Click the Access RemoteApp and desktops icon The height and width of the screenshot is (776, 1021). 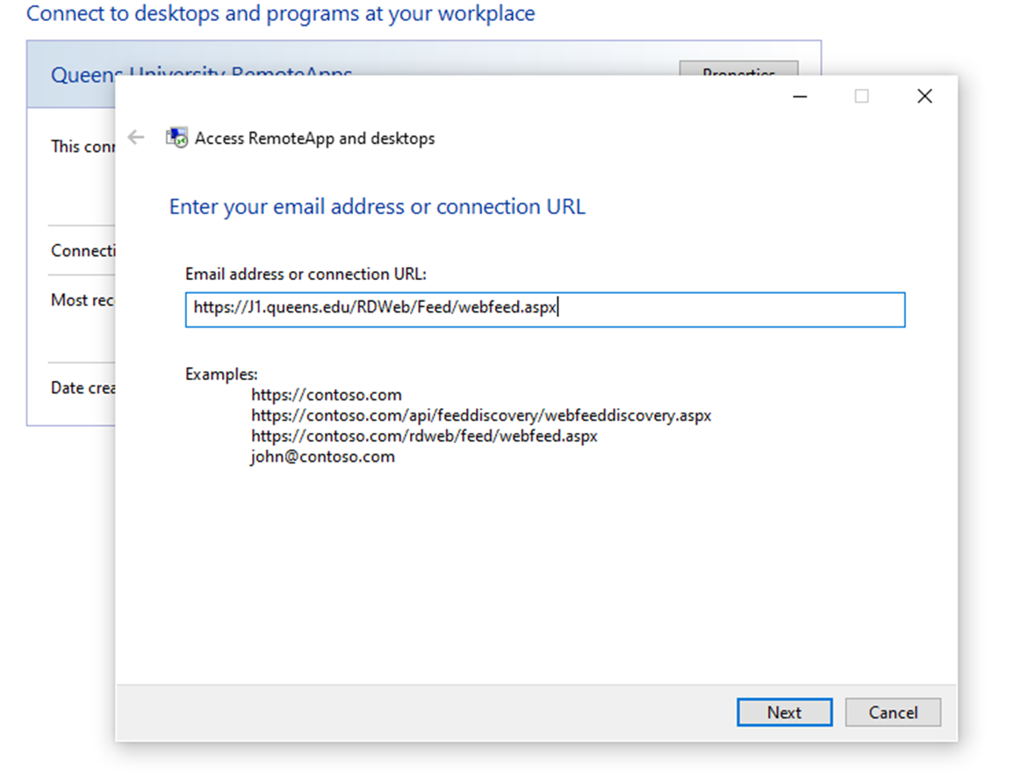(x=176, y=138)
